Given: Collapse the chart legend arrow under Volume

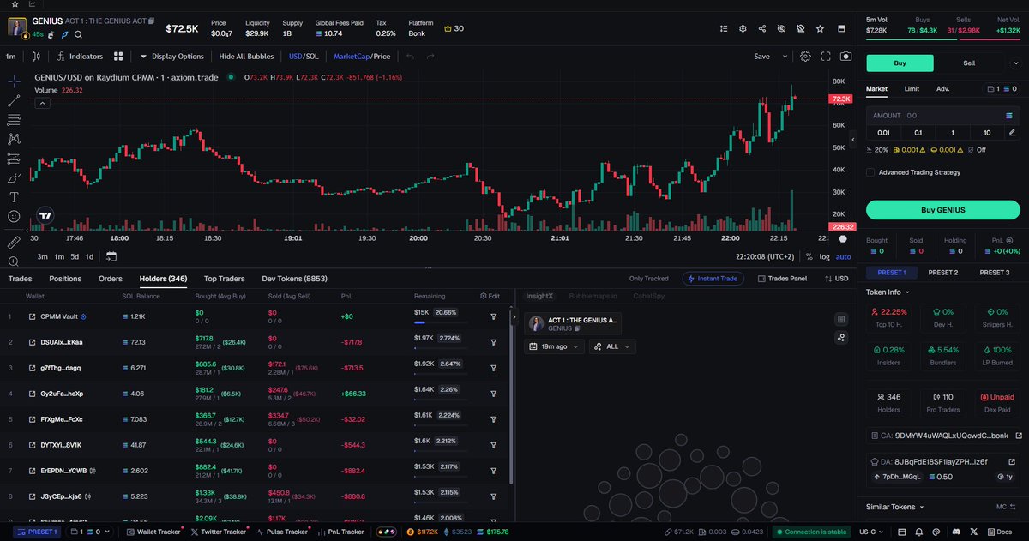Looking at the screenshot, I should point(43,102).
